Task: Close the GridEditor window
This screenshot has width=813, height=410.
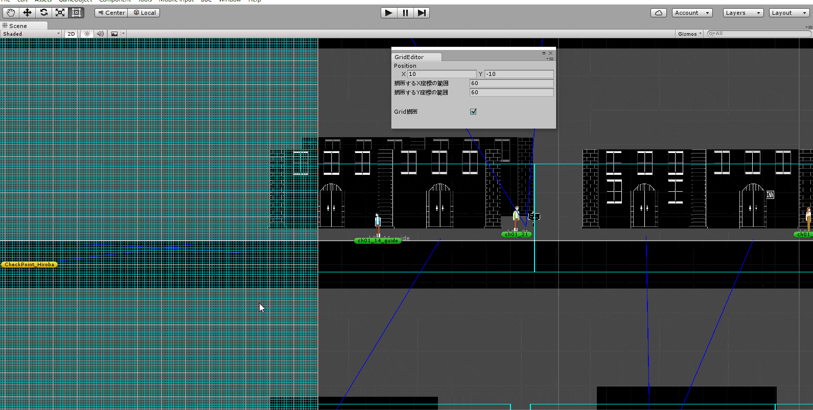Action: [550, 53]
